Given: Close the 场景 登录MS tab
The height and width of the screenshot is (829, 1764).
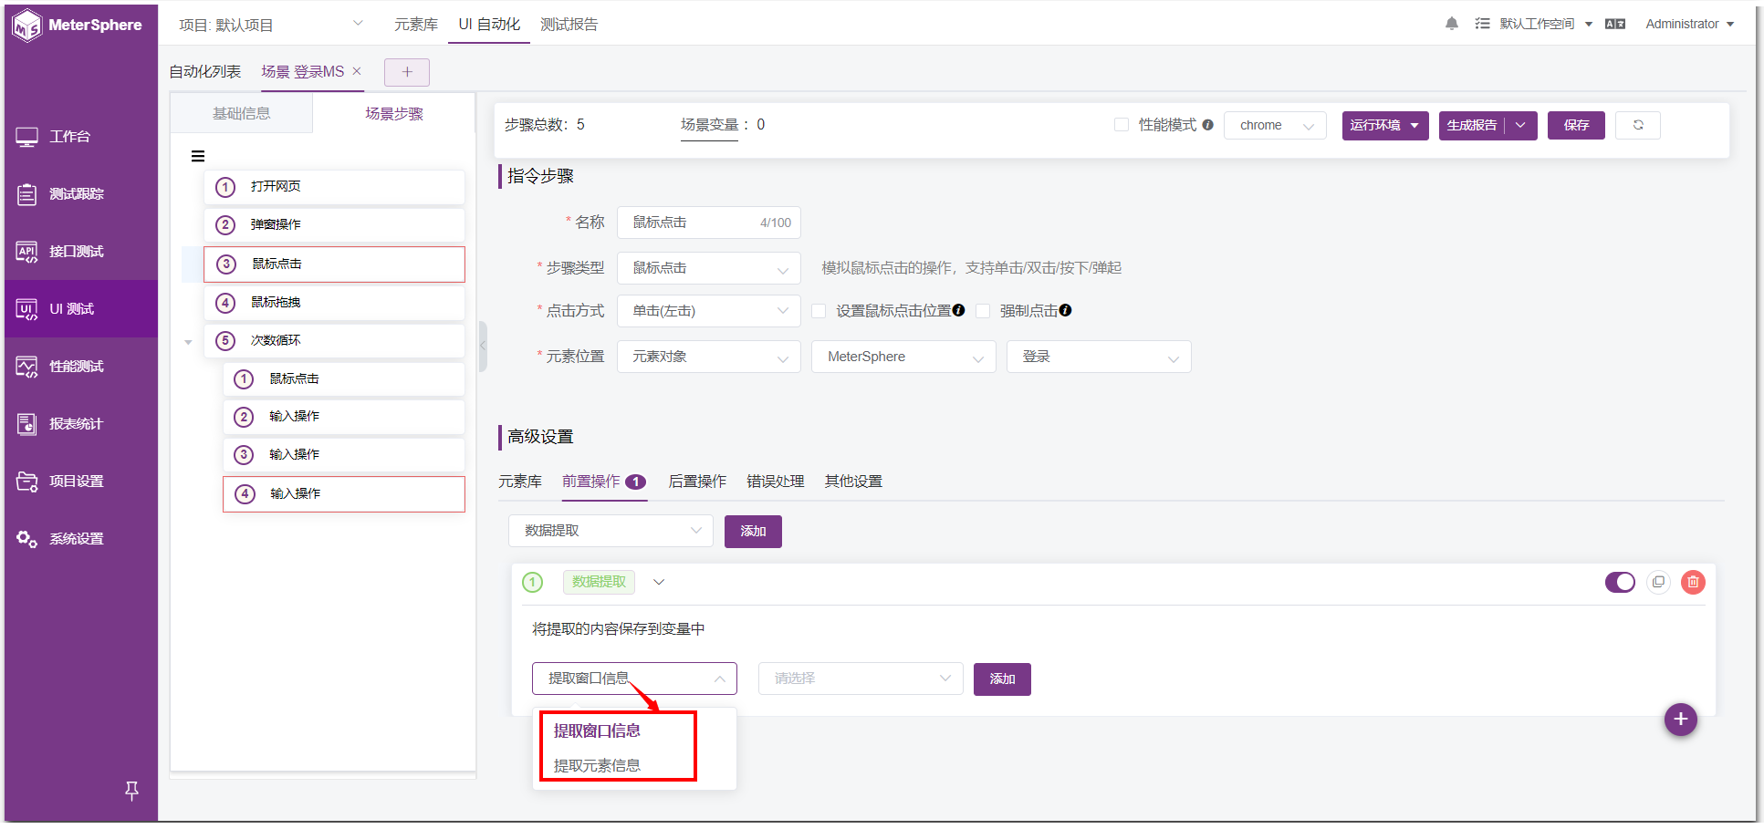Looking at the screenshot, I should [357, 71].
